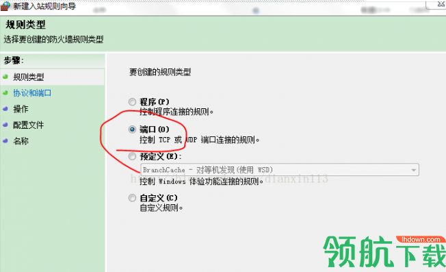Click the 选择要创建的防火墙规则类型 subtitle
Image resolution: width=446 pixels, height=272 pixels.
53,39
